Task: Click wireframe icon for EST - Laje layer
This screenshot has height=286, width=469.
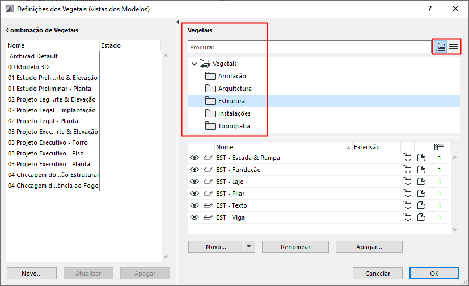Action: coord(208,182)
